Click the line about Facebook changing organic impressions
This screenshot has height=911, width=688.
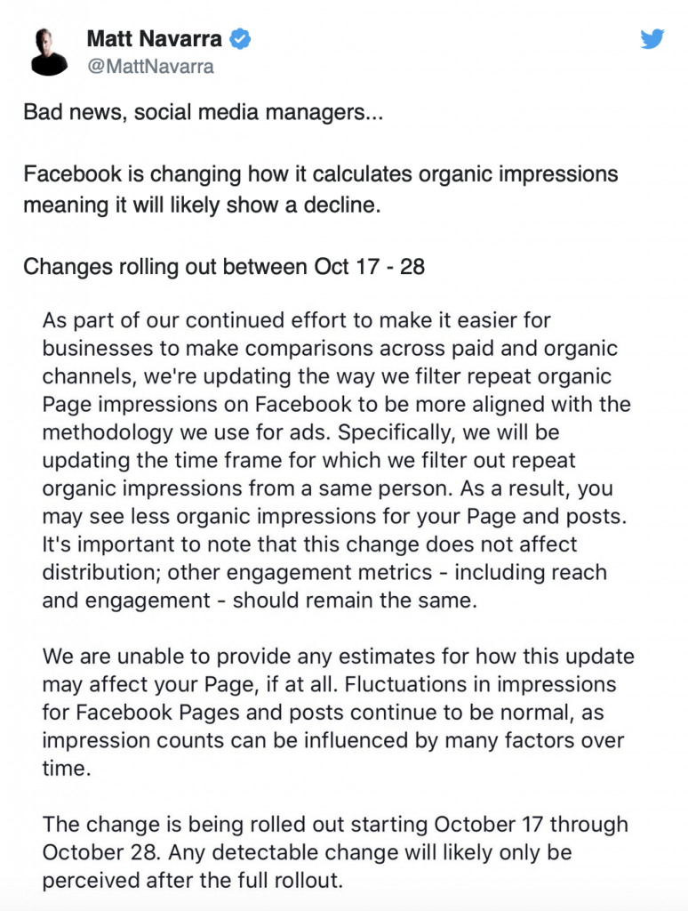[x=322, y=174]
